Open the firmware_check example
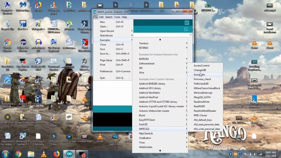This screenshot has width=281, height=158. click(x=205, y=79)
